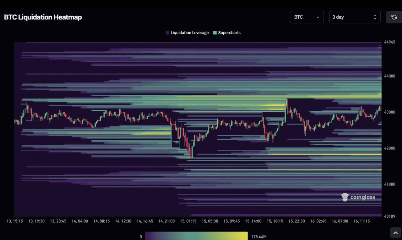
Task: Click the coinglass wordmark next to the logo
Action: pos(363,197)
